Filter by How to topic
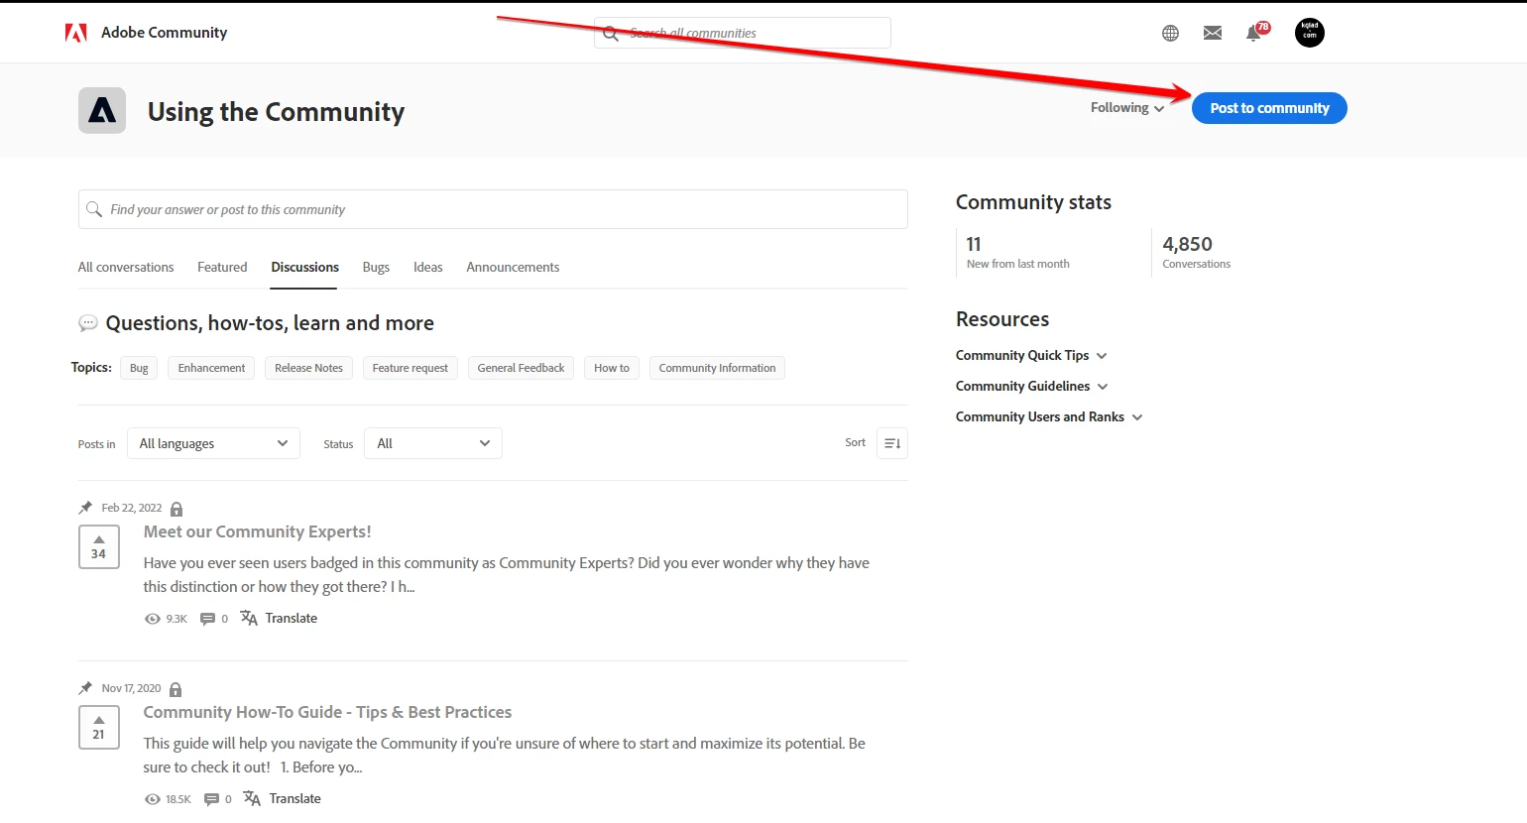Viewport: 1527px width, 823px height. pyautogui.click(x=612, y=368)
